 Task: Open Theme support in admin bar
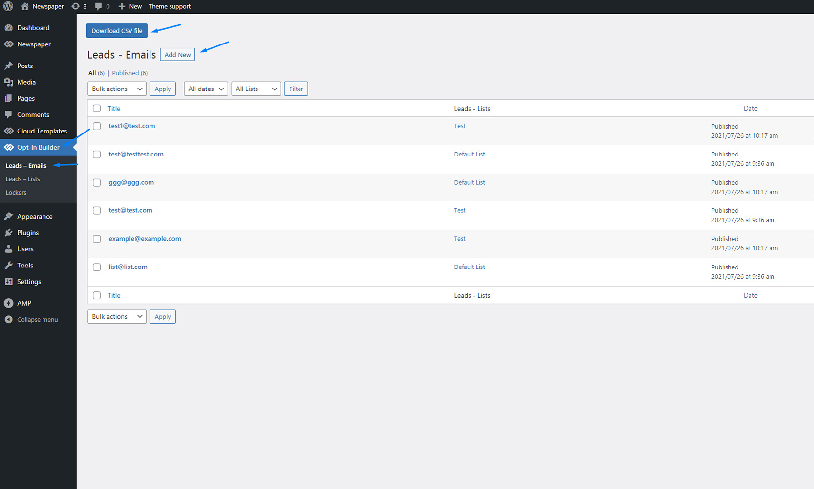170,6
